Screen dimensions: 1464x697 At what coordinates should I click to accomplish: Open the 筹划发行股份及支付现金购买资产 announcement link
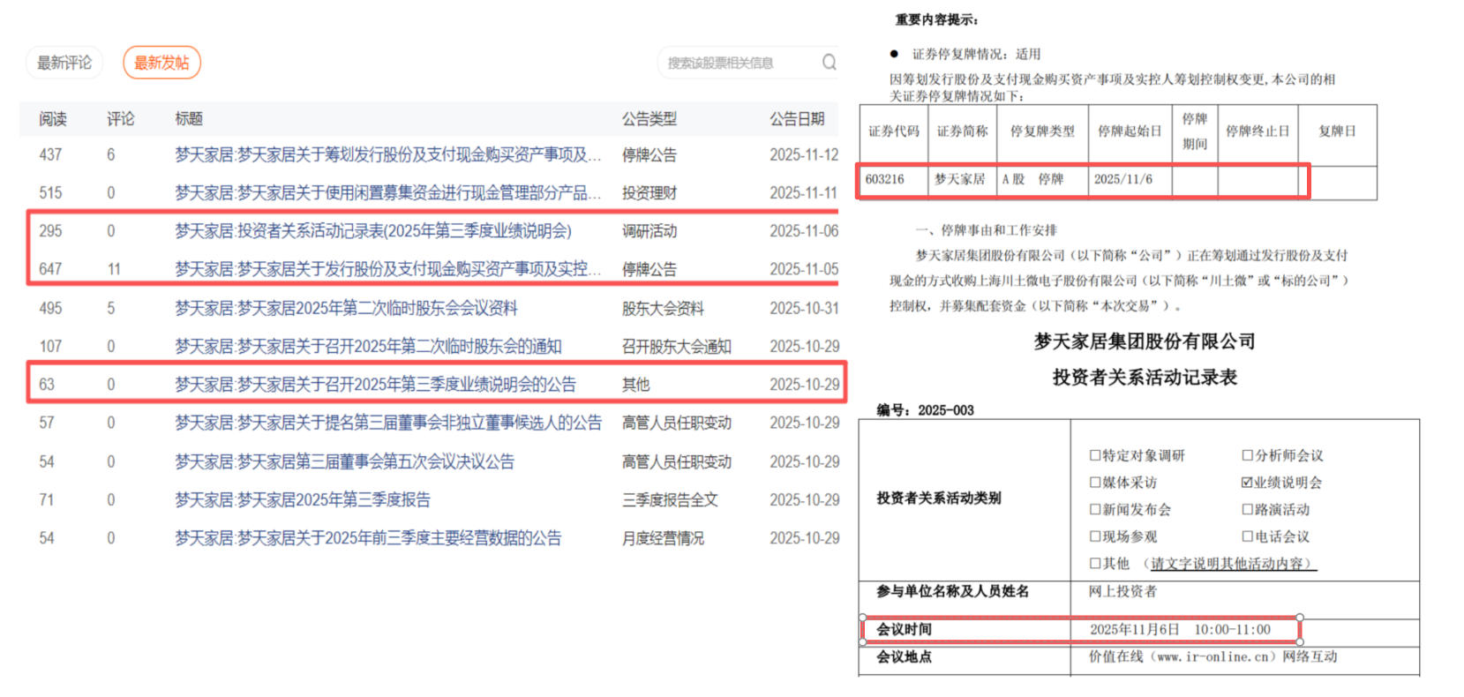(x=388, y=154)
